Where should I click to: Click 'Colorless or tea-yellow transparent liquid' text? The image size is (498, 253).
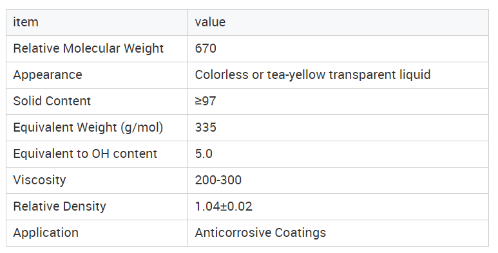312,75
